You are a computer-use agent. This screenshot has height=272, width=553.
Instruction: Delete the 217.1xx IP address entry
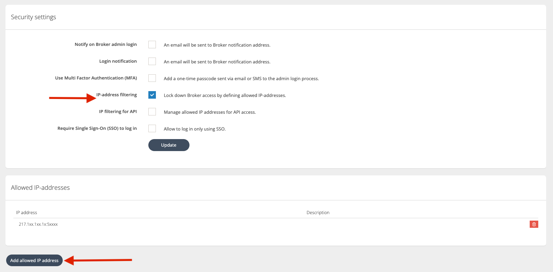click(x=534, y=224)
